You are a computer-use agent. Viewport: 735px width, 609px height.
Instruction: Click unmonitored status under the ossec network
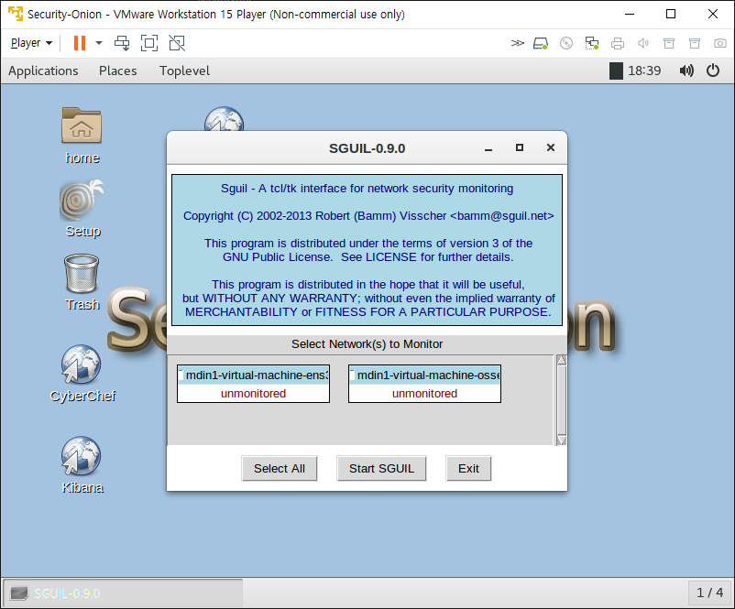click(424, 394)
